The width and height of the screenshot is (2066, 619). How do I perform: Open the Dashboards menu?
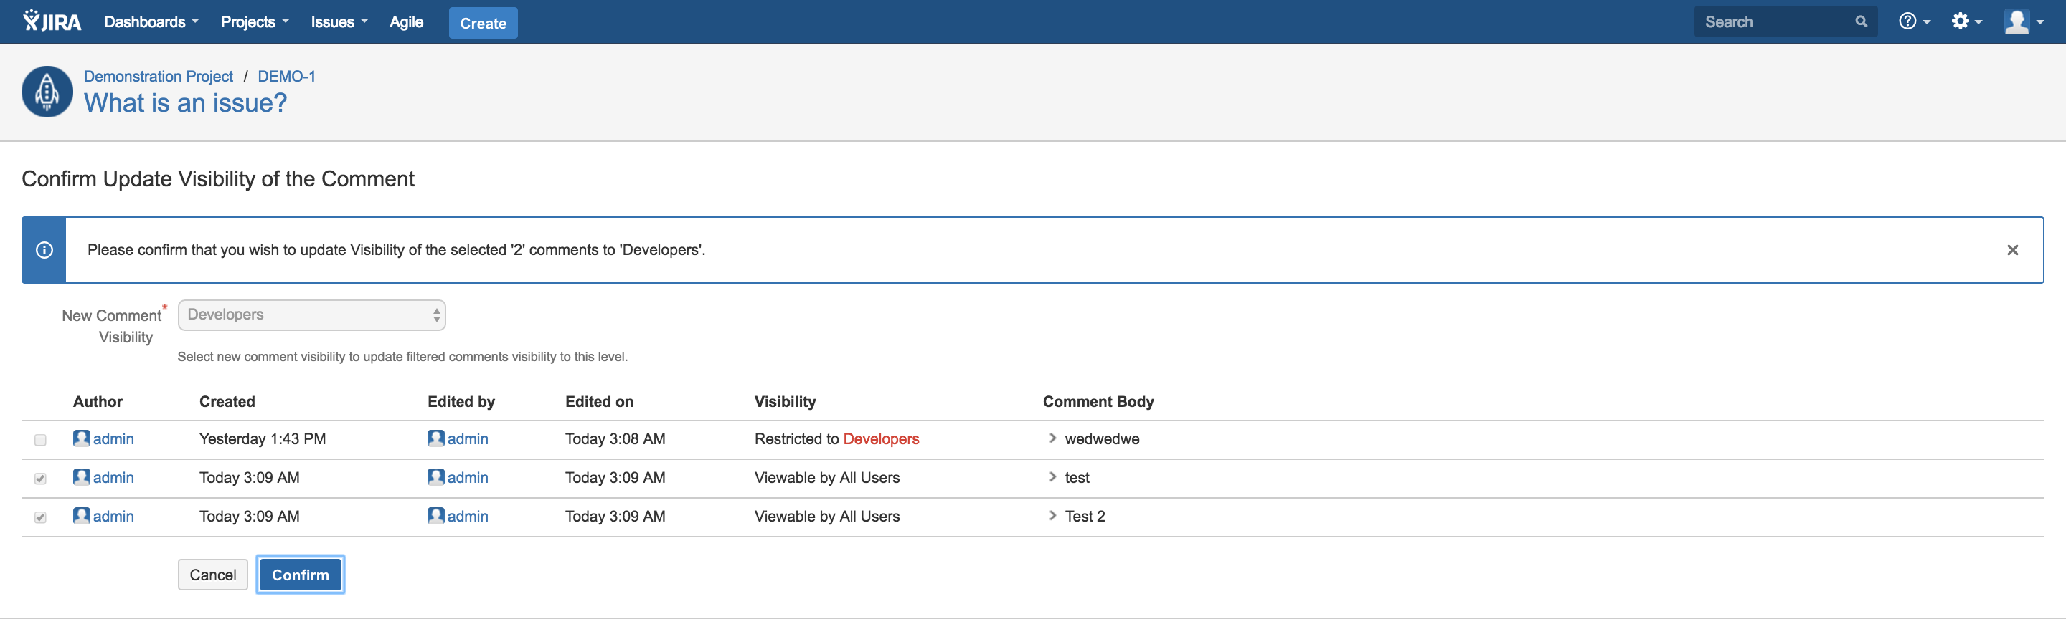151,21
